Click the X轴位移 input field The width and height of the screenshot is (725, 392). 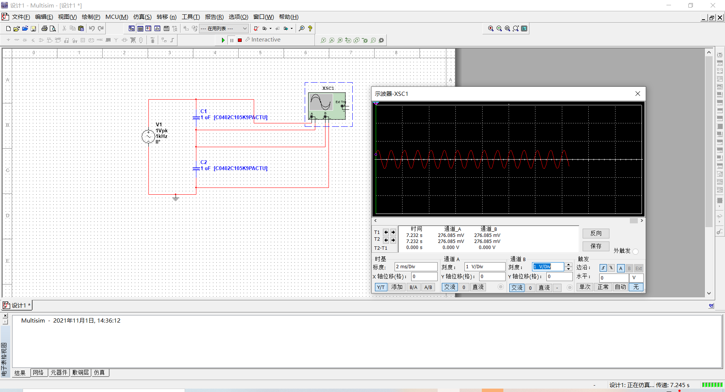coord(424,277)
